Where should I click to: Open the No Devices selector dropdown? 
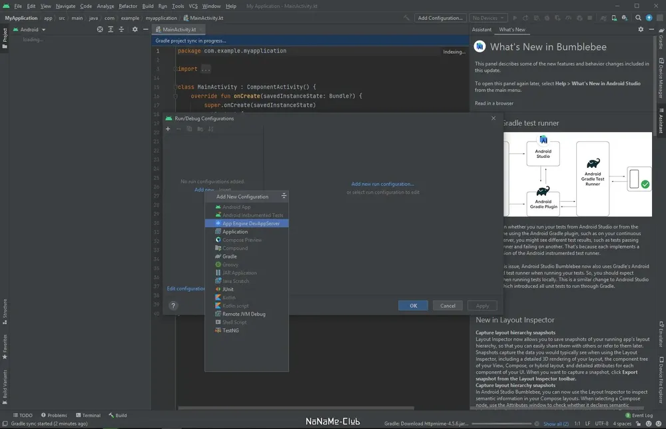coord(488,18)
